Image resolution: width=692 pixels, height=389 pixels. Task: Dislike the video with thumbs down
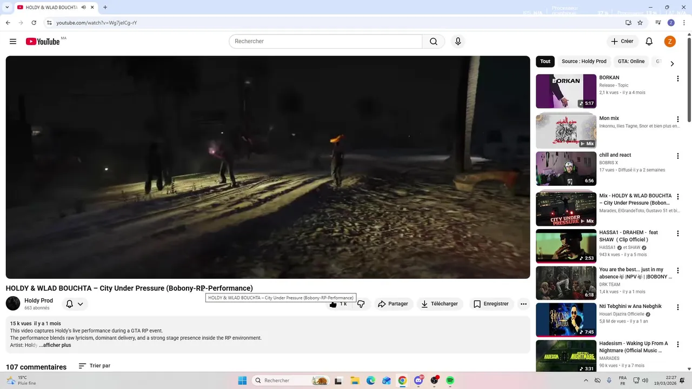361,304
